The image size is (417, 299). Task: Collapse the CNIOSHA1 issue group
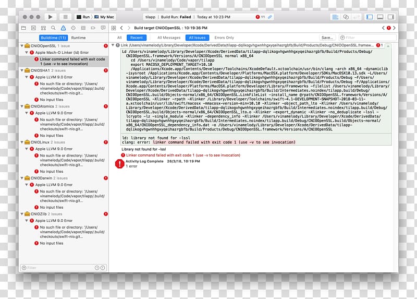click(x=22, y=70)
